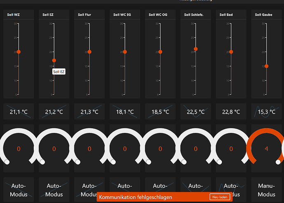Click the Soll WZ slider handle

19,52
